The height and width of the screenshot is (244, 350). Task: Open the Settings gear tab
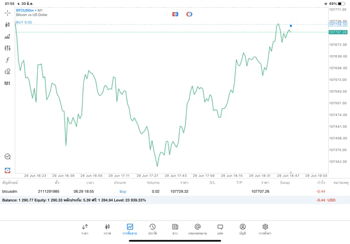pyautogui.click(x=265, y=229)
